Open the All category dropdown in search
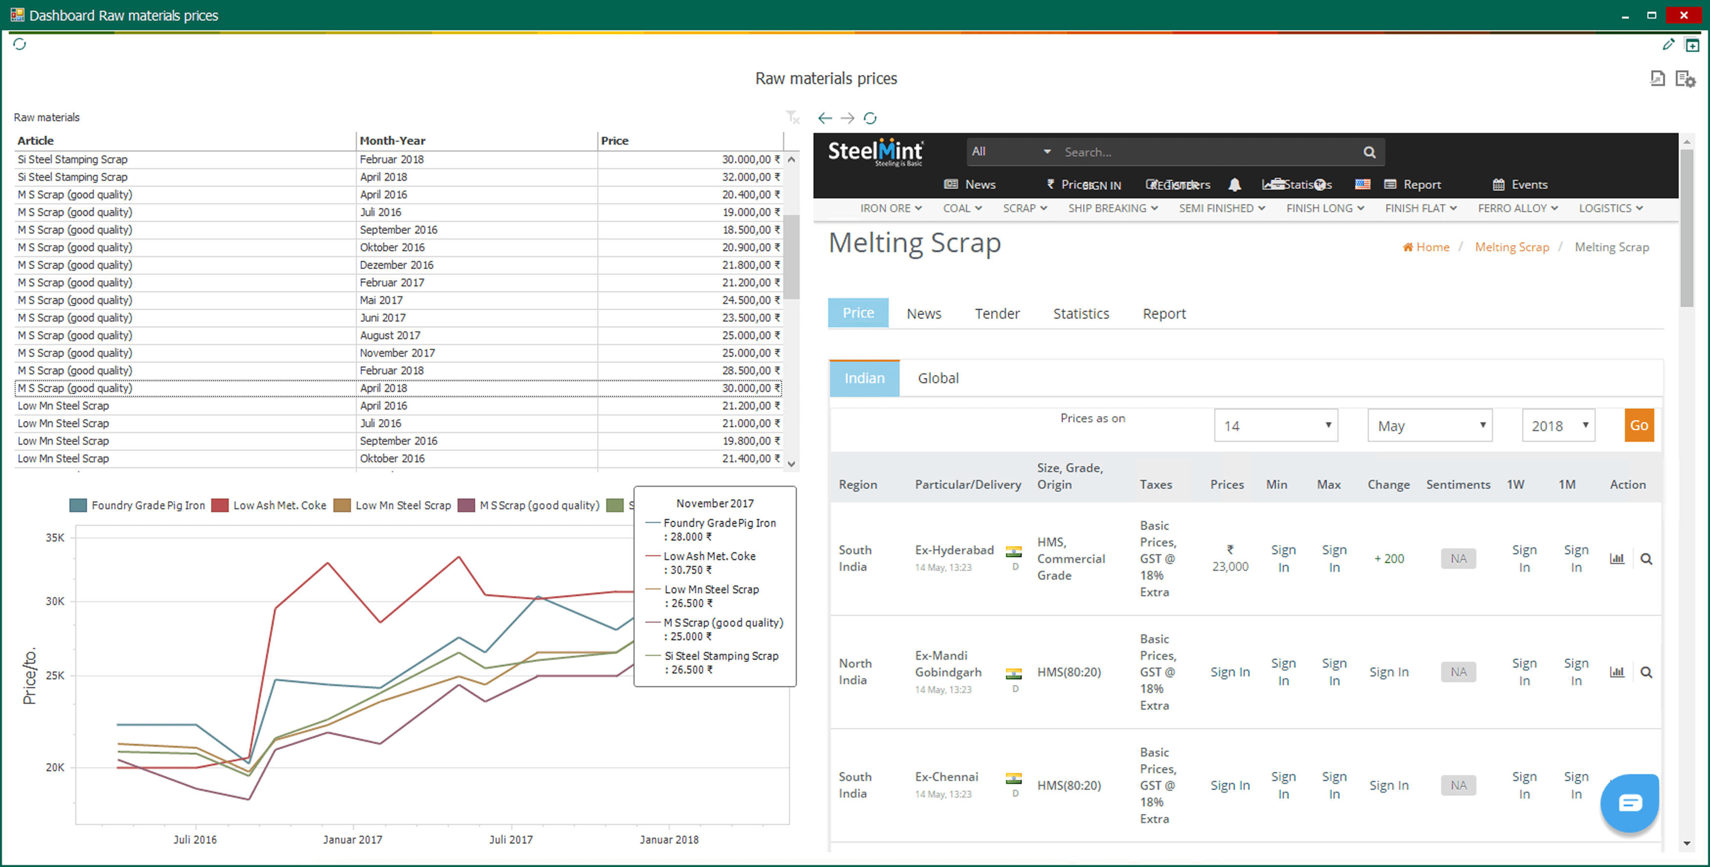Image resolution: width=1710 pixels, height=867 pixels. [x=1010, y=152]
